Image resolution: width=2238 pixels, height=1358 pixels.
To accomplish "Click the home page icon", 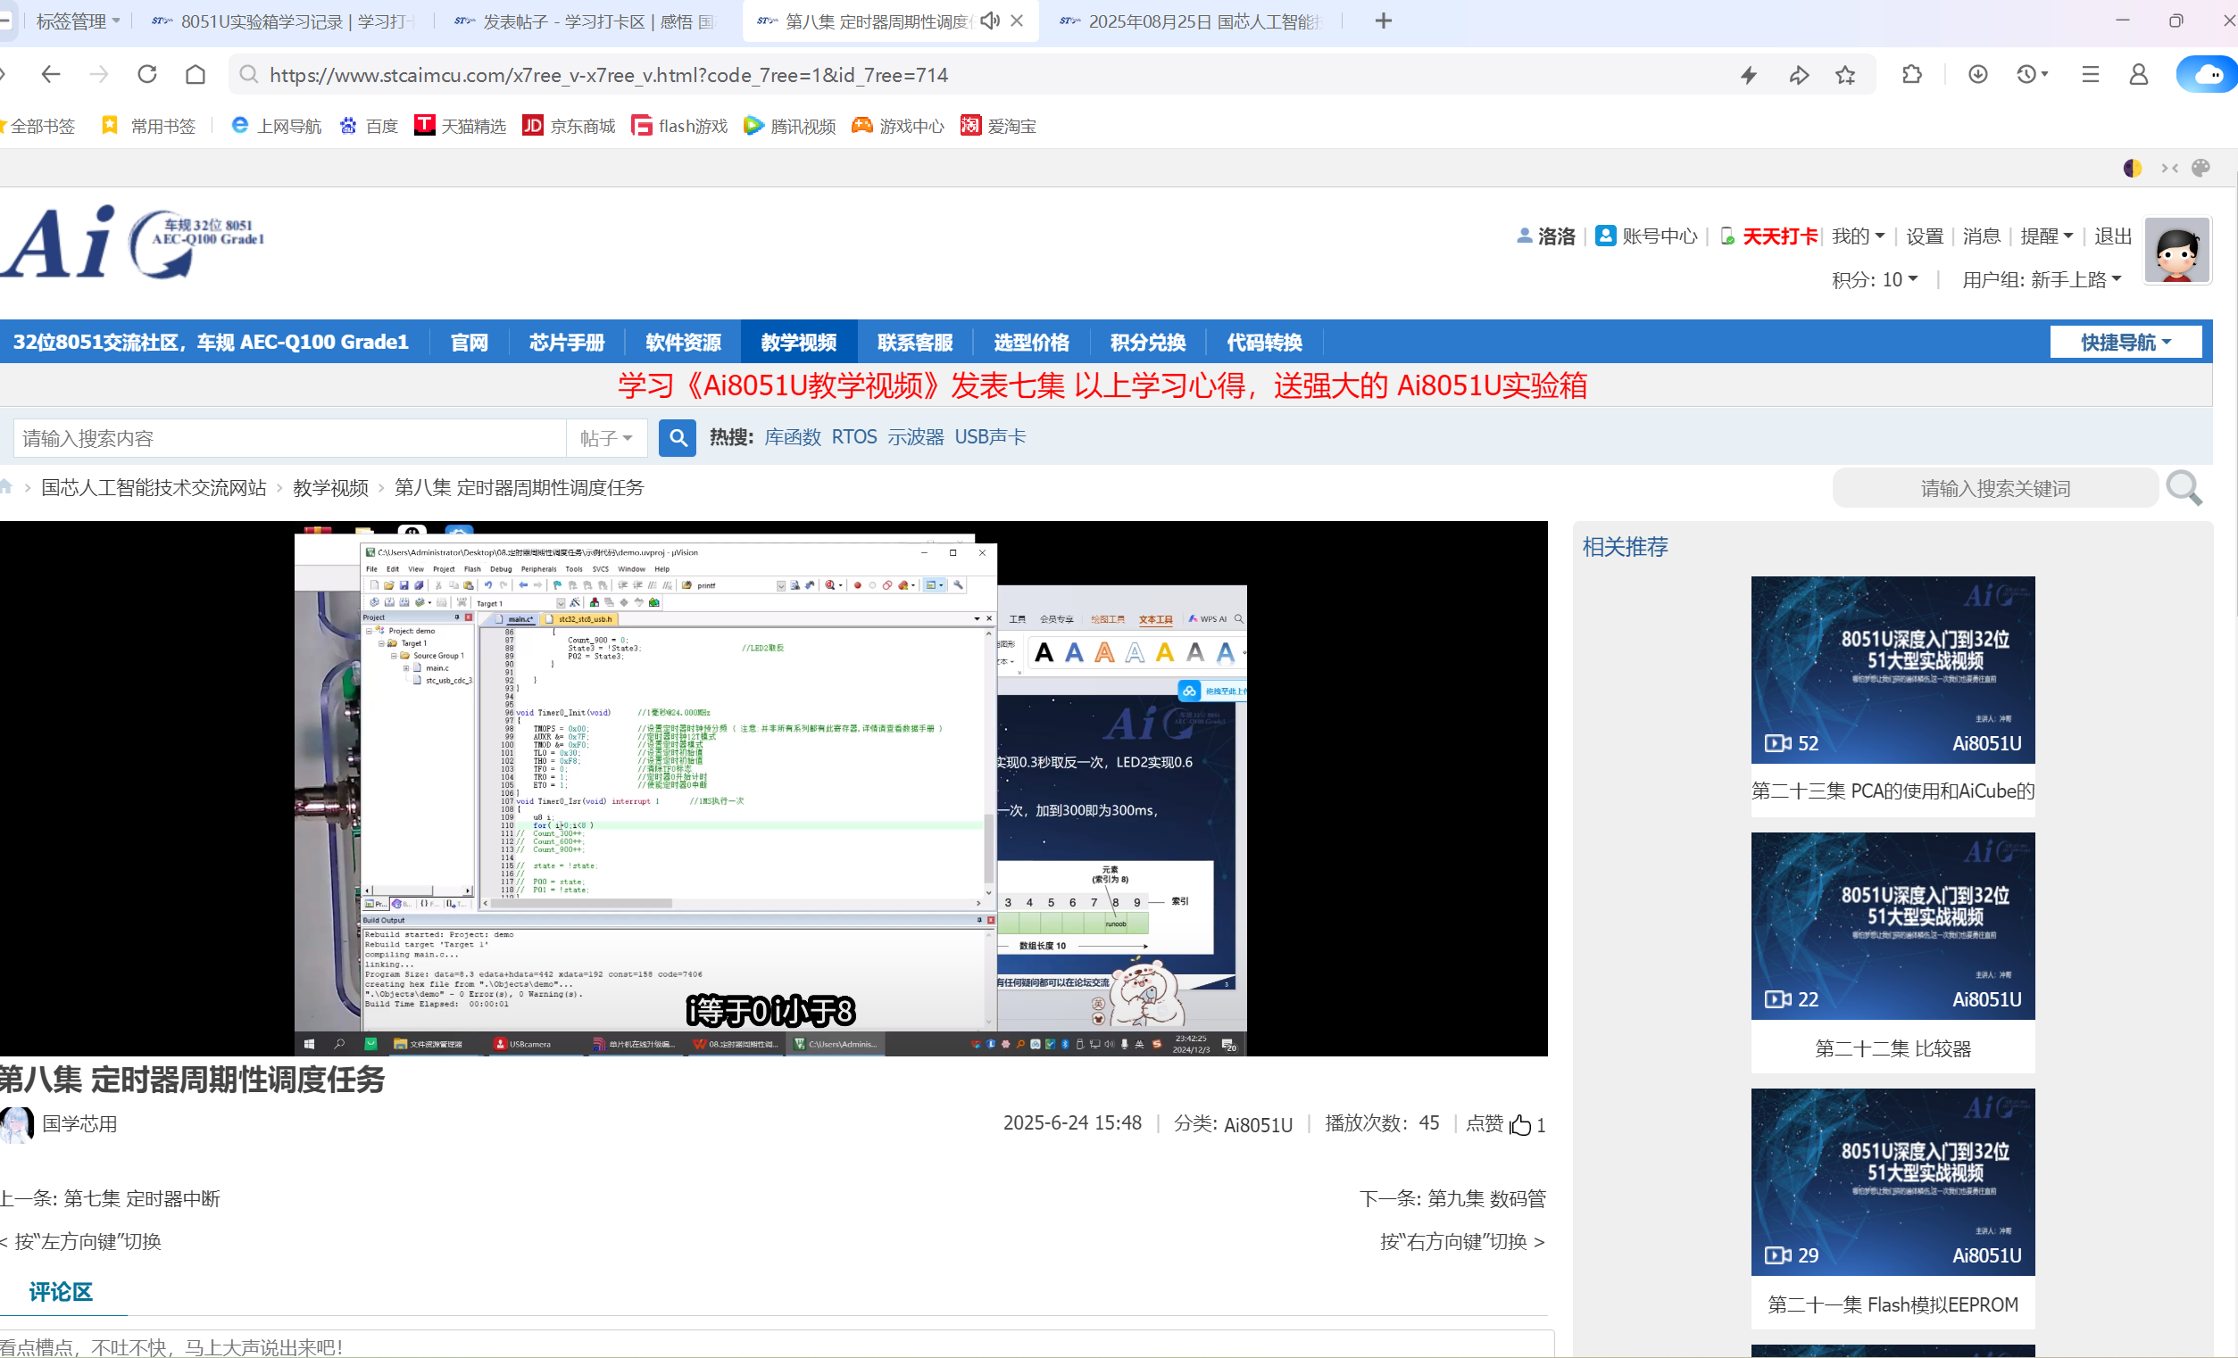I will (196, 74).
